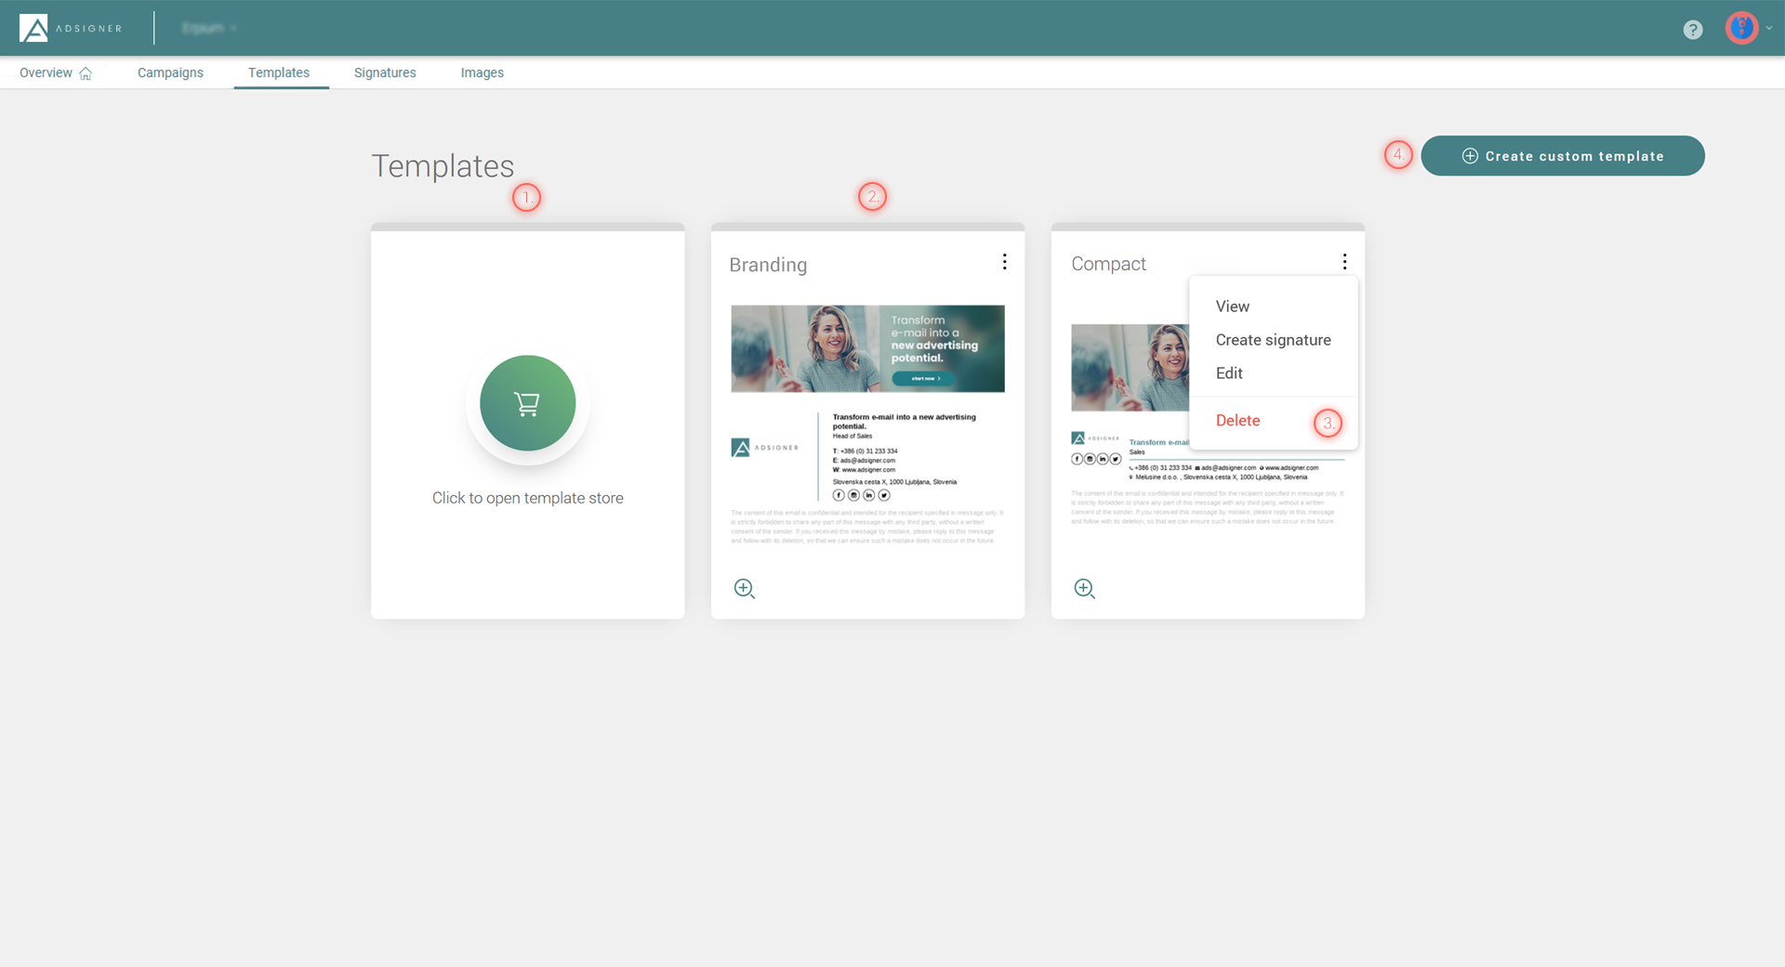Switch to the Signatures tab
This screenshot has height=967, width=1785.
click(x=384, y=72)
